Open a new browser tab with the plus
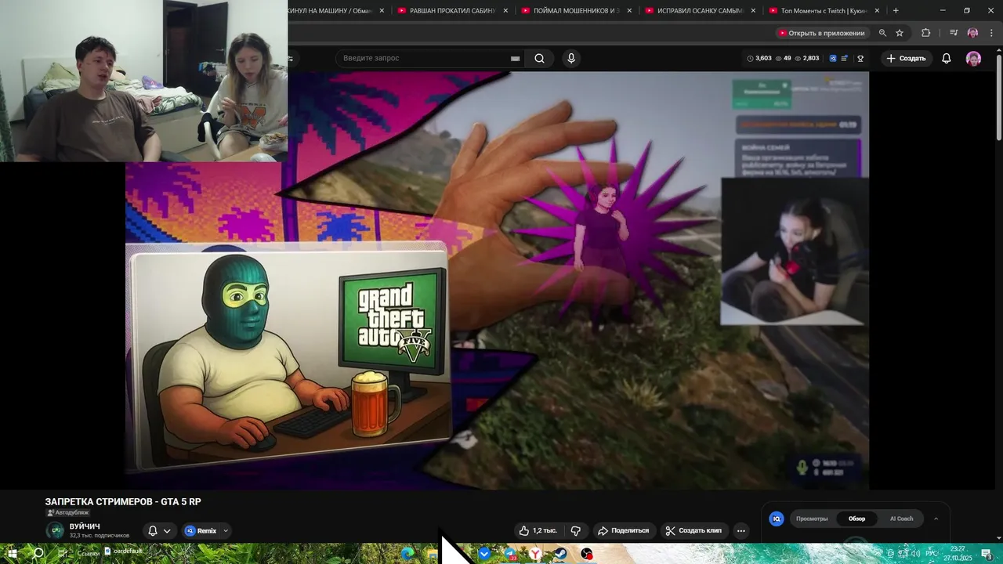This screenshot has width=1003, height=564. point(896,10)
